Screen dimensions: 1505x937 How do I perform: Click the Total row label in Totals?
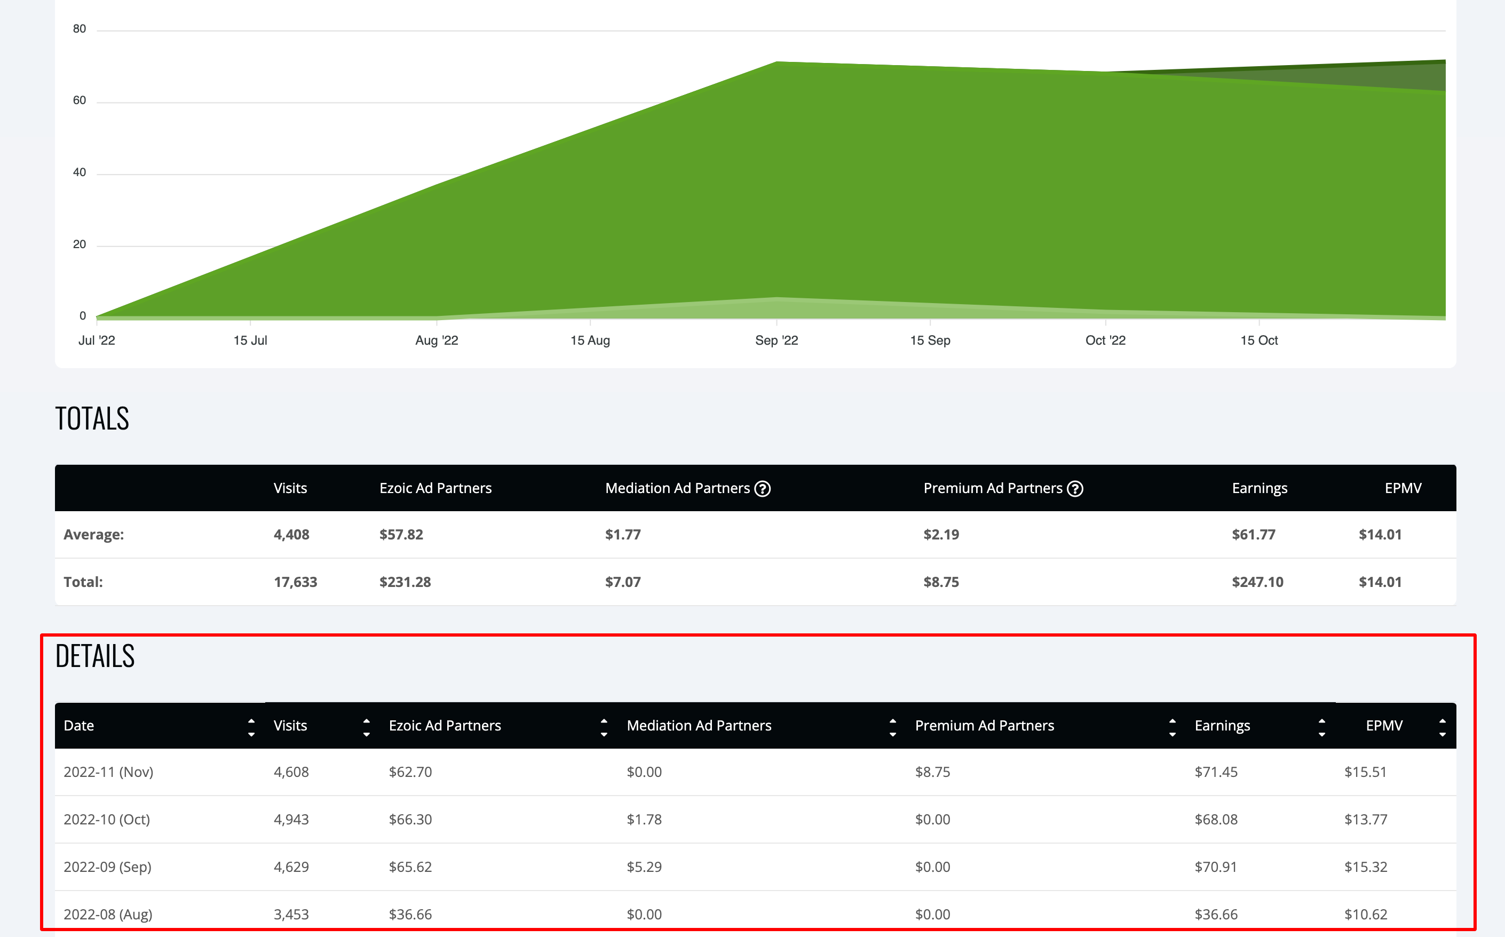83,583
